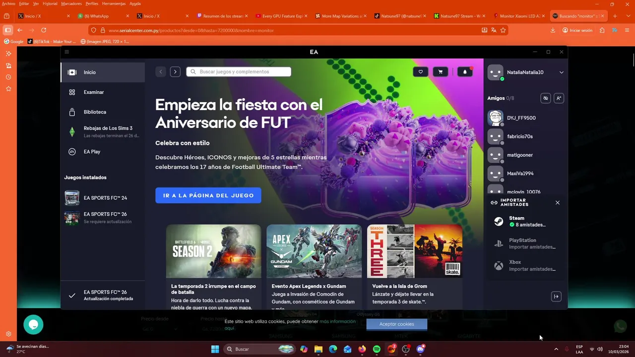The image size is (635, 357).
Task: Open friend DYJ_FF9500
Action: pyautogui.click(x=526, y=118)
